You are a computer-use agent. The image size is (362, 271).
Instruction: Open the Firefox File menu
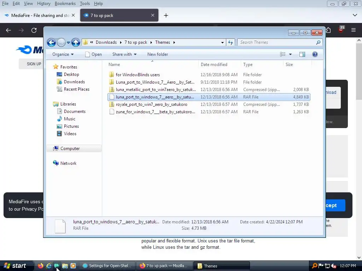(5, 4)
